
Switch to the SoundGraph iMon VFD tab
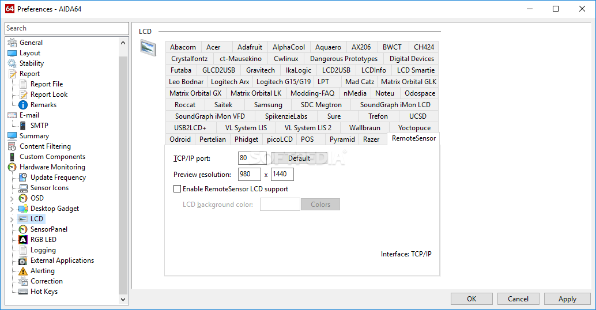click(x=210, y=116)
